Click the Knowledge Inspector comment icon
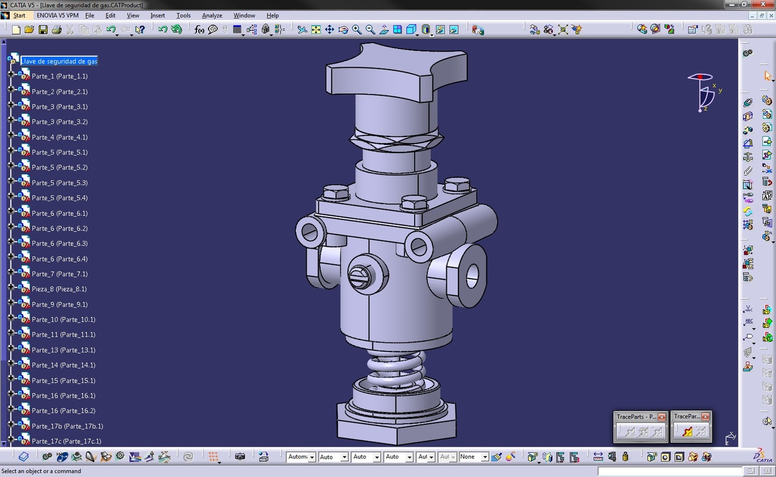This screenshot has width=776, height=477. tap(213, 29)
